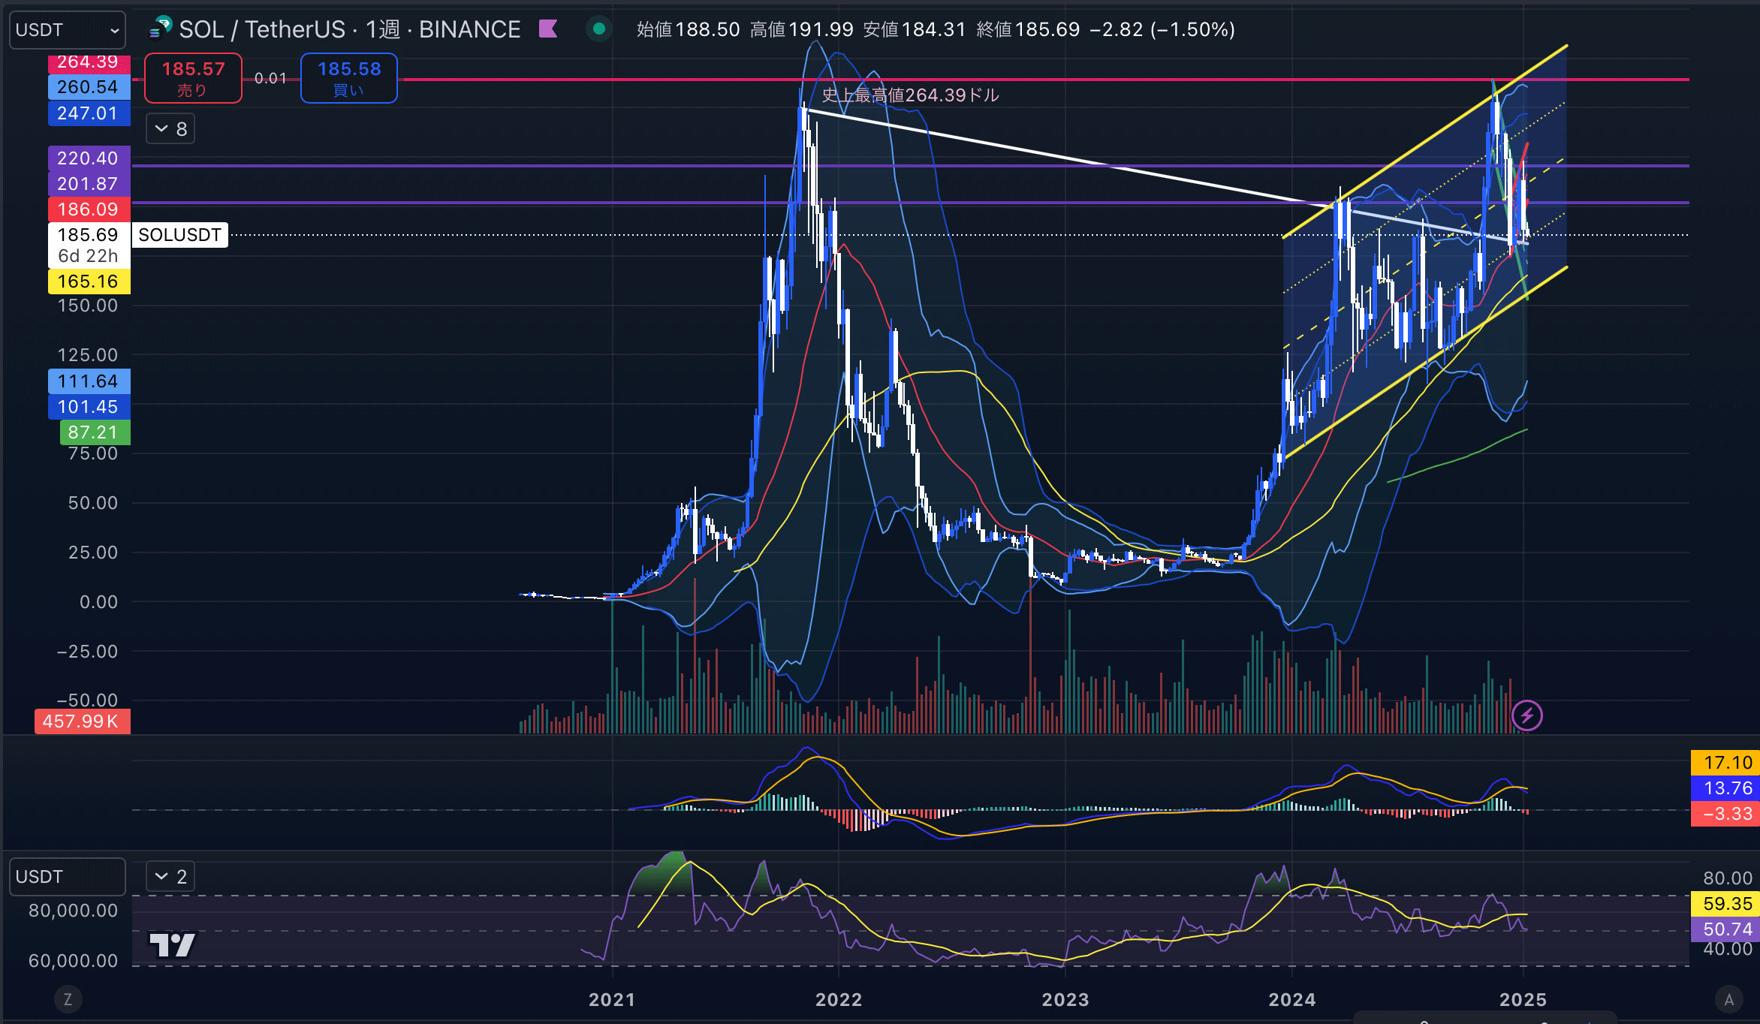The image size is (1760, 1024).
Task: Select the 247.01 price label
Action: pyautogui.click(x=89, y=113)
